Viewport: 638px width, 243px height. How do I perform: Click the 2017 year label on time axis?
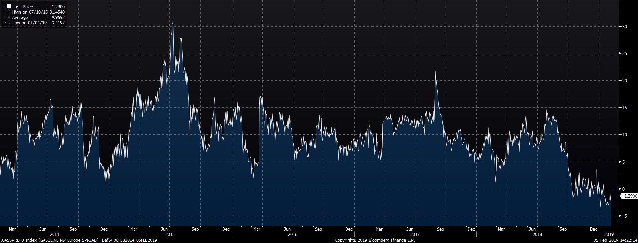tap(415, 234)
